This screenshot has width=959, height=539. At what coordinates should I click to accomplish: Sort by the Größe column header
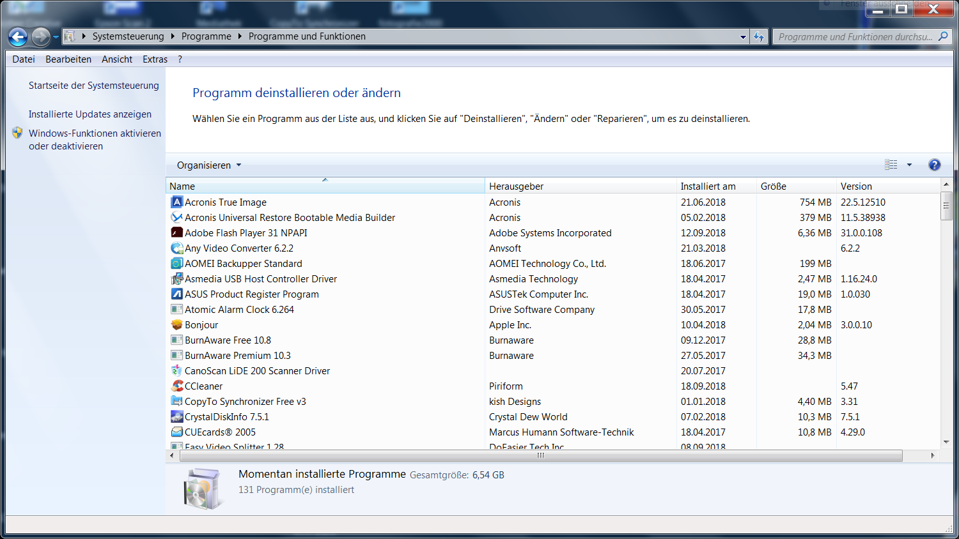pyautogui.click(x=797, y=186)
